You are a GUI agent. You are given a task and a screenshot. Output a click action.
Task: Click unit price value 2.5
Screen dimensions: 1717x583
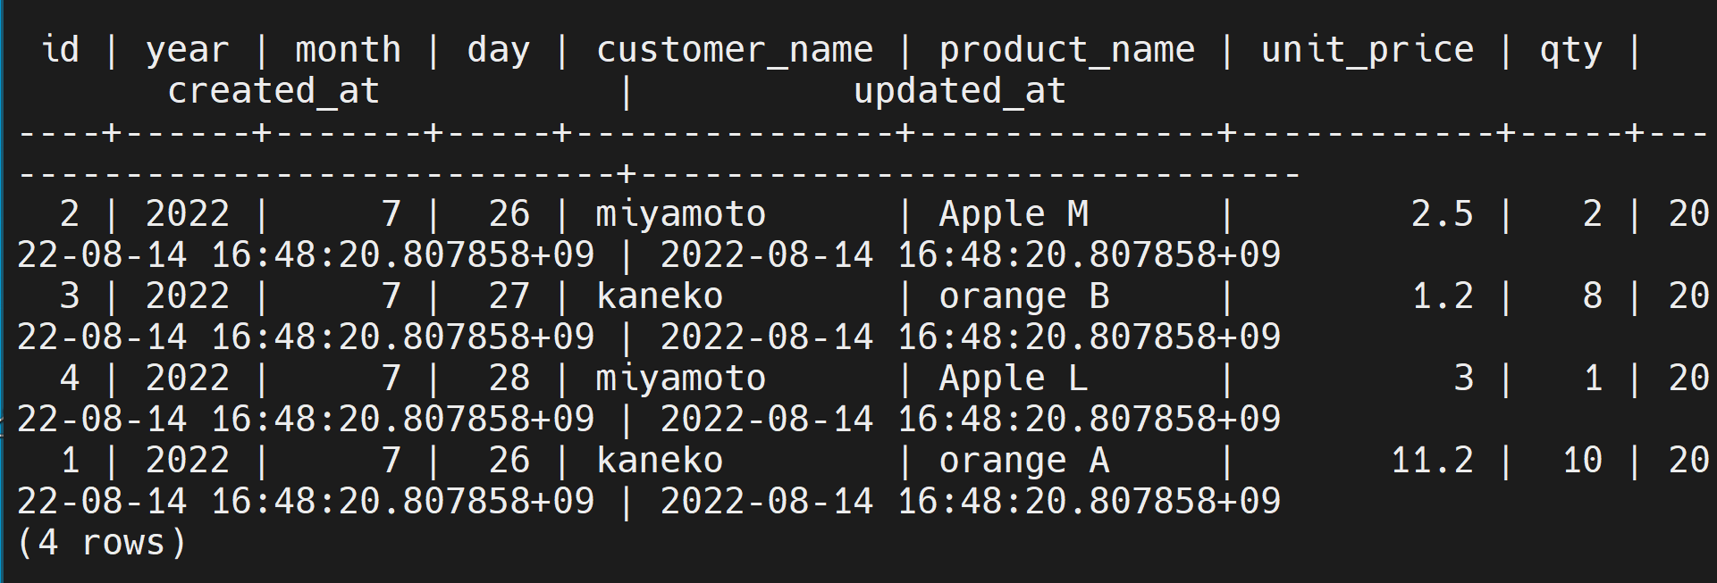point(1442,213)
